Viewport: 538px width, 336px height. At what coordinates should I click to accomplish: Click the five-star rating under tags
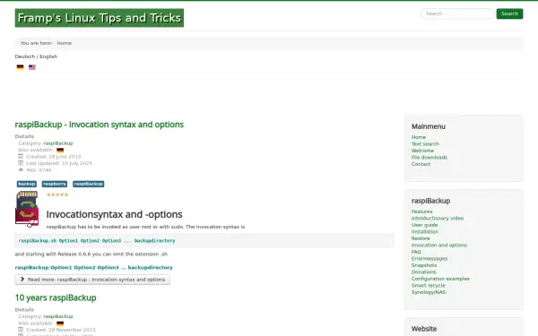click(x=57, y=194)
